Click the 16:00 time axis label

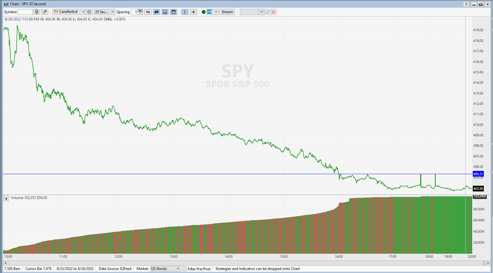coord(339,256)
